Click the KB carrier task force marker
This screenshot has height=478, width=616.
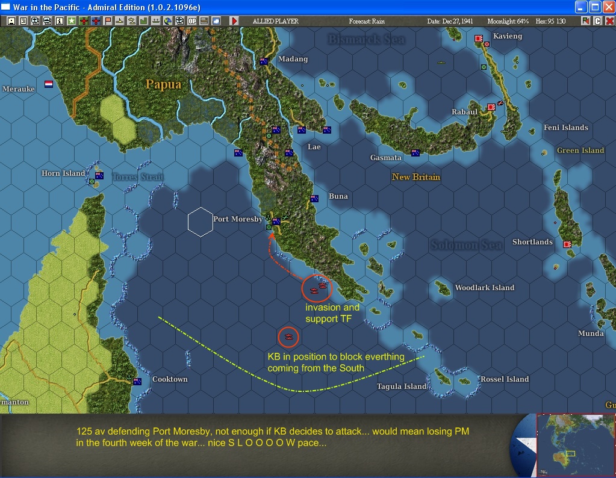(289, 337)
